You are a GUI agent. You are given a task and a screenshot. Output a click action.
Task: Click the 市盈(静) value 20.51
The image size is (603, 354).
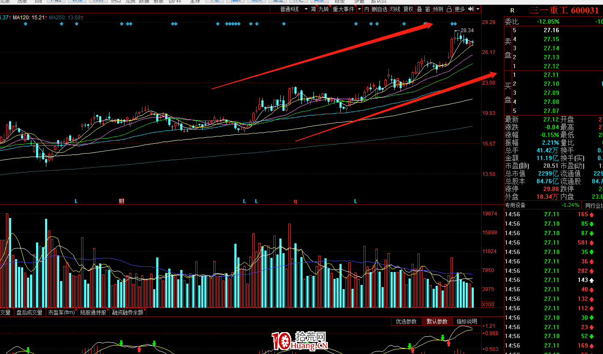(551, 166)
